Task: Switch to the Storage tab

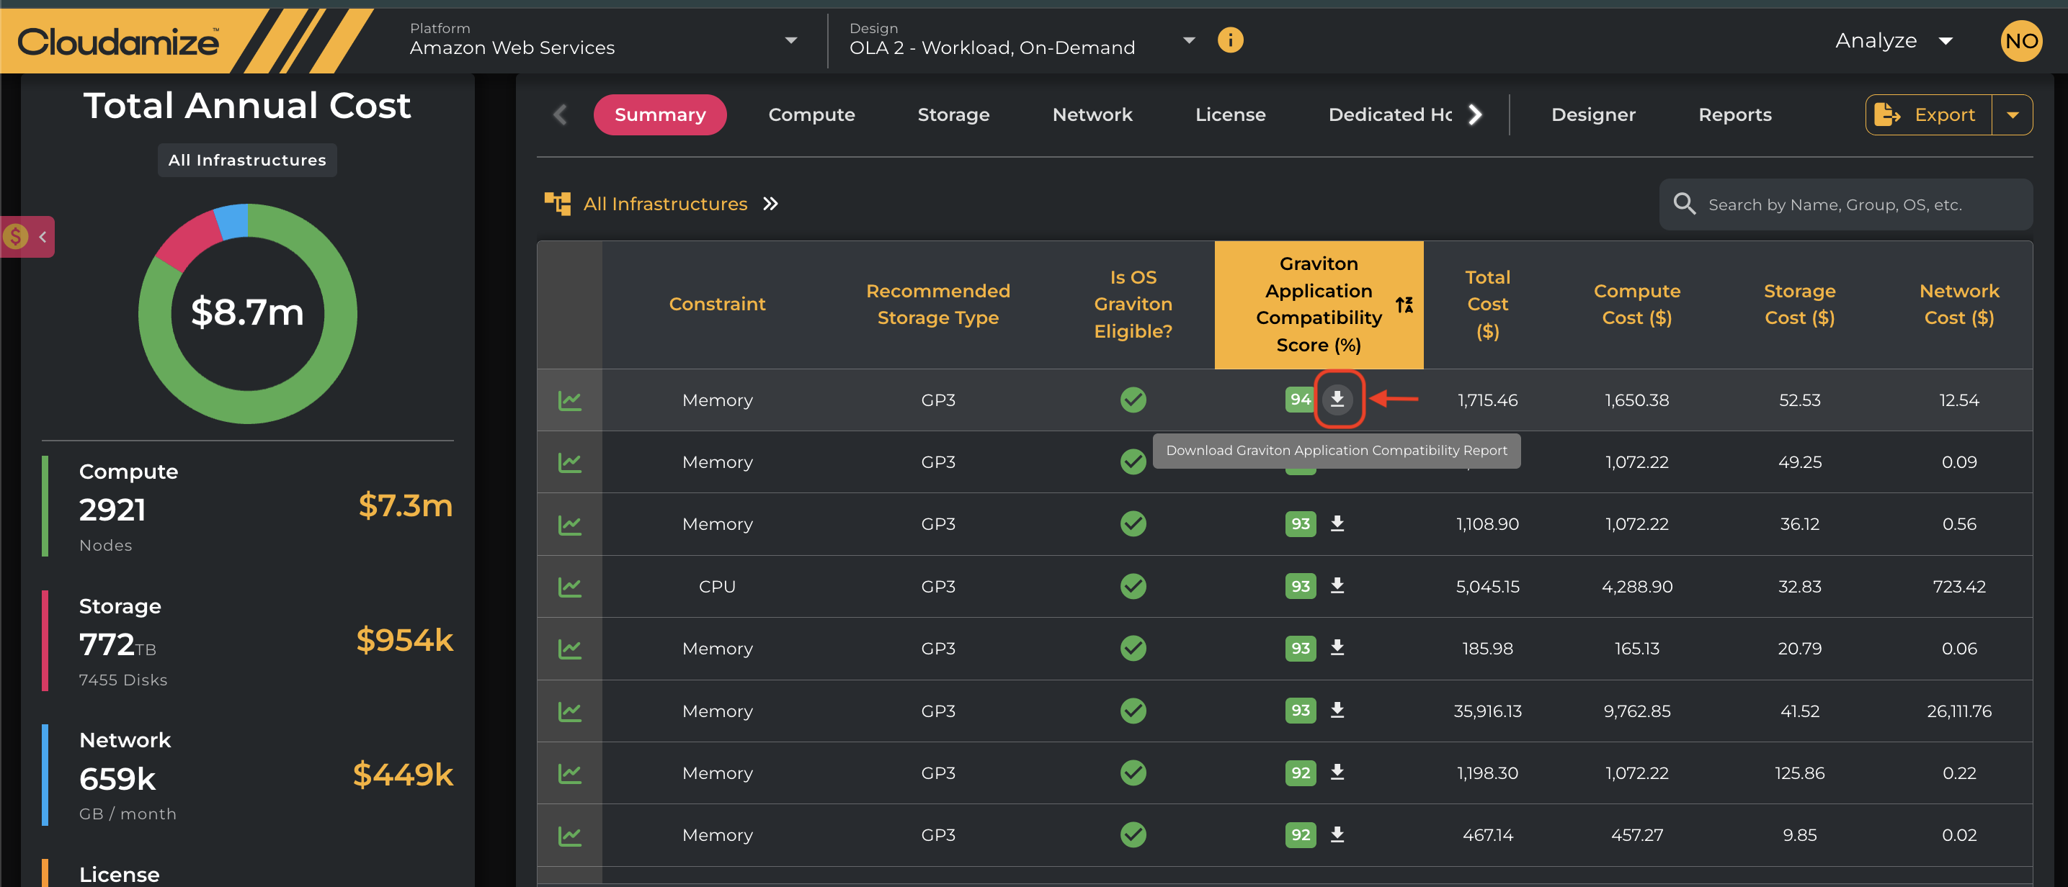Action: 953,114
